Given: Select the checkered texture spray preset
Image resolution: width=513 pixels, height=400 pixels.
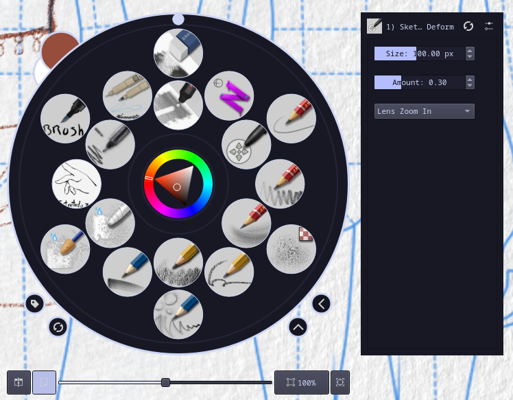Looking at the screenshot, I should click(x=291, y=249).
